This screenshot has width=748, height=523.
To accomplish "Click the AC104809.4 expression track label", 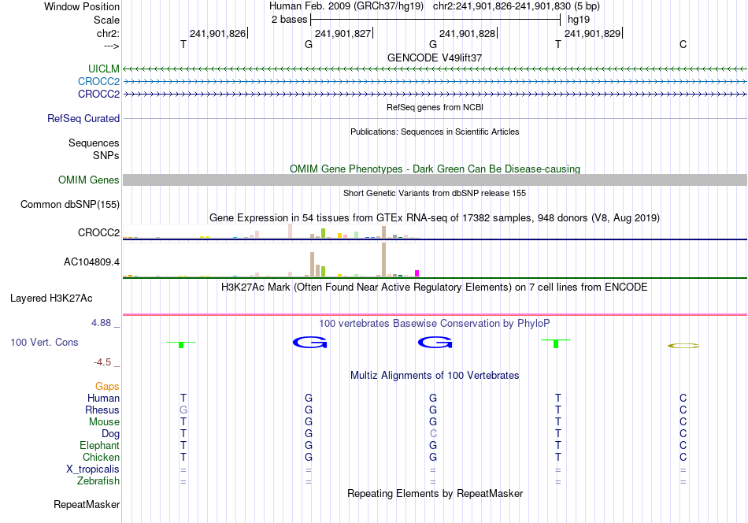I will (x=91, y=261).
